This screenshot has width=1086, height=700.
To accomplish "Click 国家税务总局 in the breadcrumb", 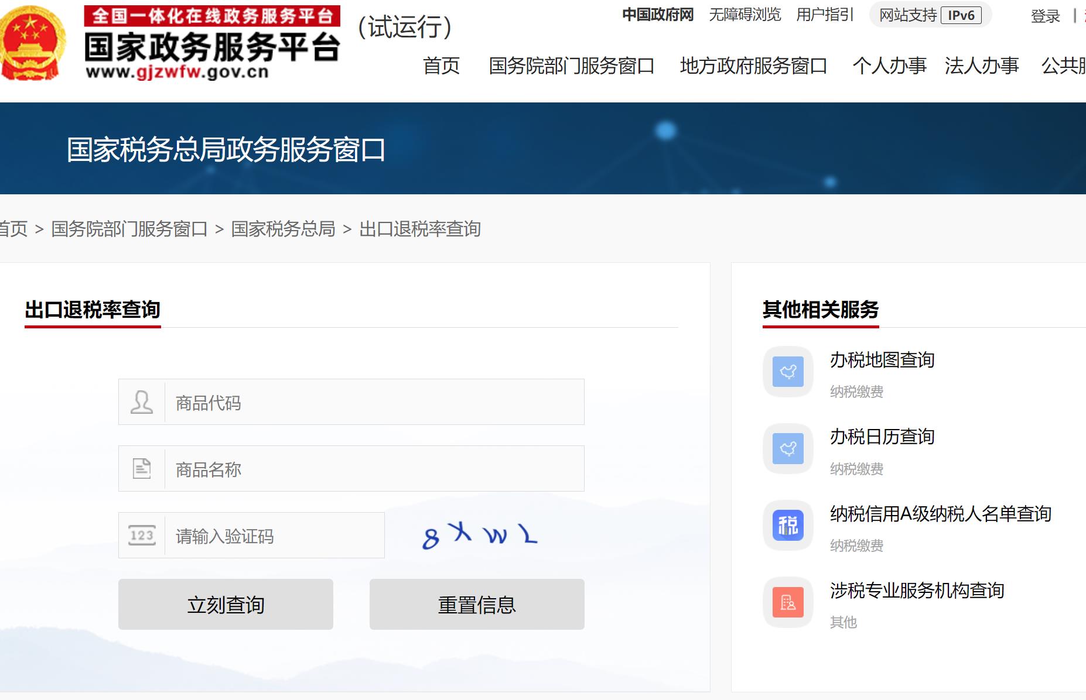I will coord(284,230).
